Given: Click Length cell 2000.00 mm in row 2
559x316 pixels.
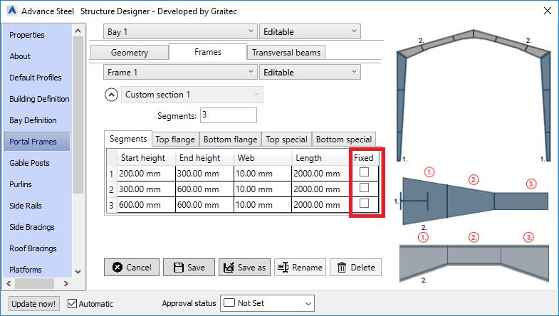Looking at the screenshot, I should (320, 189).
